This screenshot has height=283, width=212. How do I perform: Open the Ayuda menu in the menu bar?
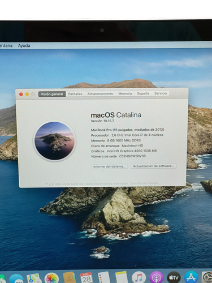click(x=24, y=46)
